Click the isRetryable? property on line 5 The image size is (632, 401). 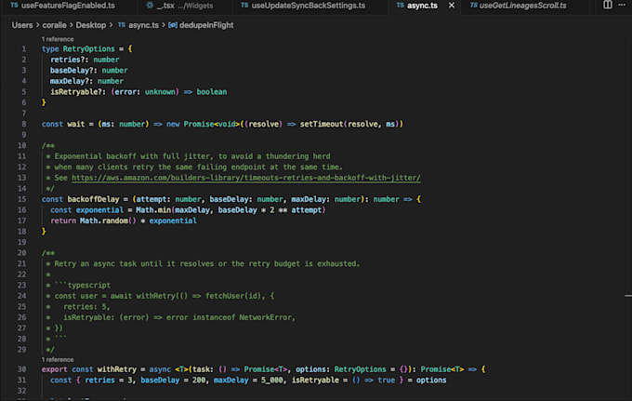coord(76,92)
